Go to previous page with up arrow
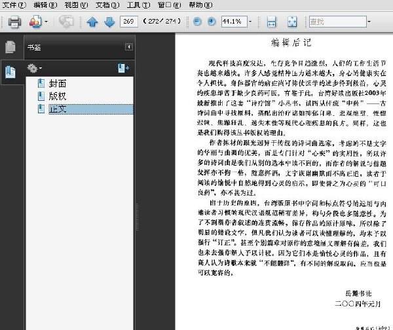The height and width of the screenshot is (330, 393). pos(92,22)
